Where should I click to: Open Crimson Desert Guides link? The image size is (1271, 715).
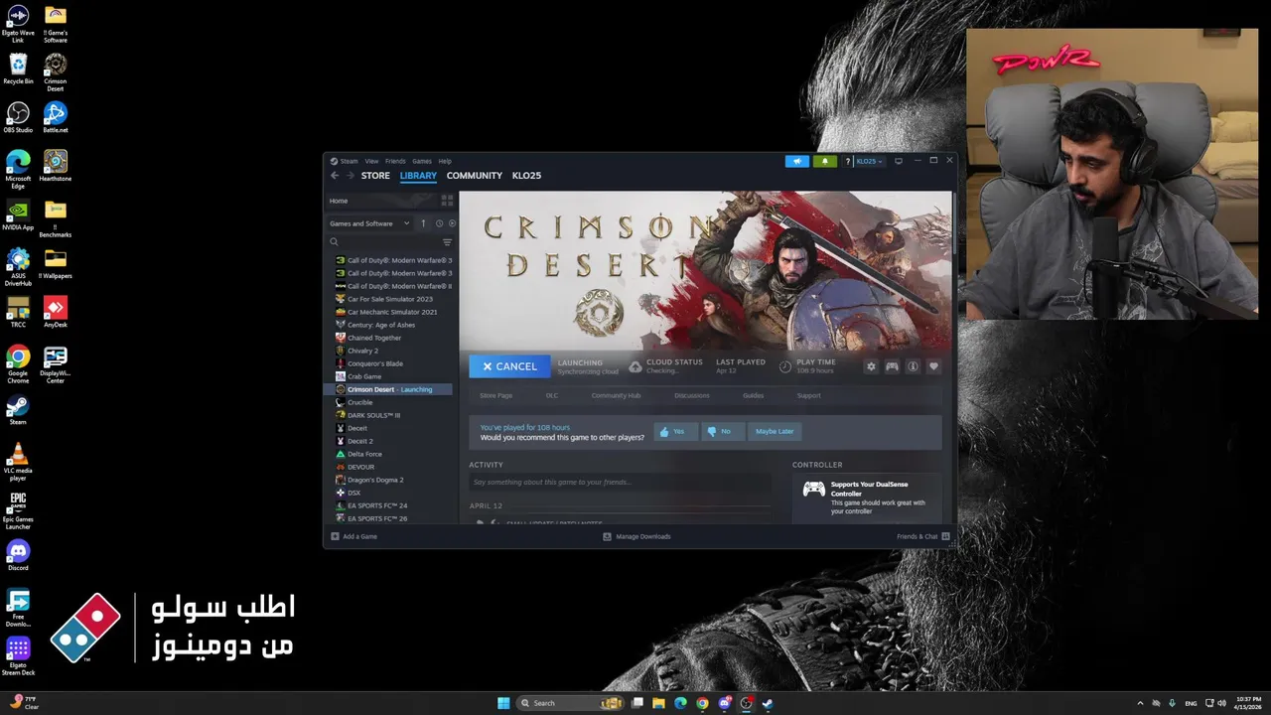coord(754,395)
